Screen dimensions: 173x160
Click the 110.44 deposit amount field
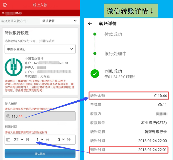pyautogui.click(x=40, y=116)
